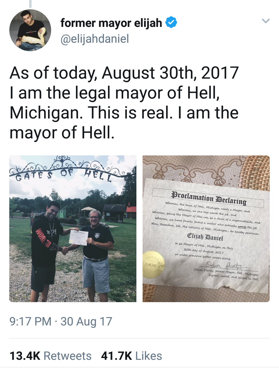Open Elijah's profile picture avatar
Viewport: 279px width, 373px height.
(x=30, y=30)
